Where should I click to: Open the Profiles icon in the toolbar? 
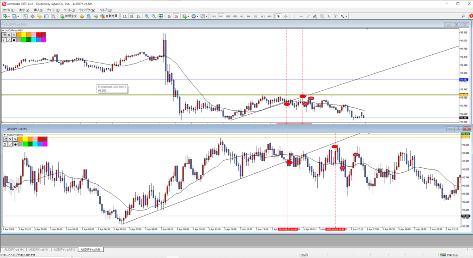click(x=14, y=16)
